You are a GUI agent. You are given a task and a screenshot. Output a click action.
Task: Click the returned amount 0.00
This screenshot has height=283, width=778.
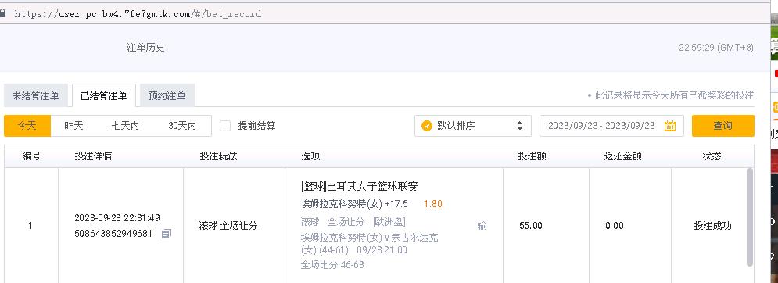pyautogui.click(x=615, y=226)
